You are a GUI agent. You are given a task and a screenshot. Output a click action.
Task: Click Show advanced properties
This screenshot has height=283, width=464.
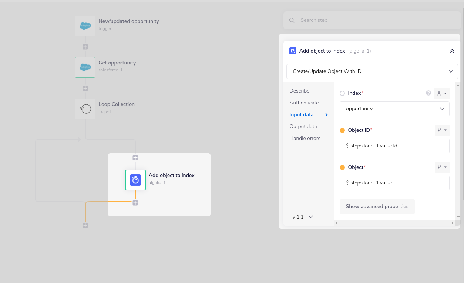[x=377, y=206]
